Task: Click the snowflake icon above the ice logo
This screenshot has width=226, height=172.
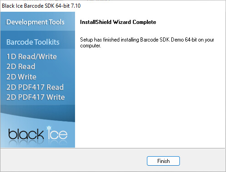Action: click(49, 128)
